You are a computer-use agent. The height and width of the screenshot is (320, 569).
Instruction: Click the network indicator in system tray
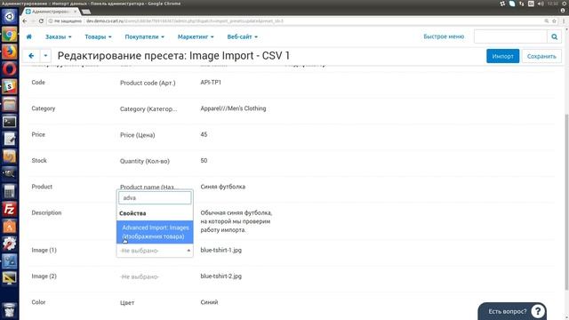(522, 4)
